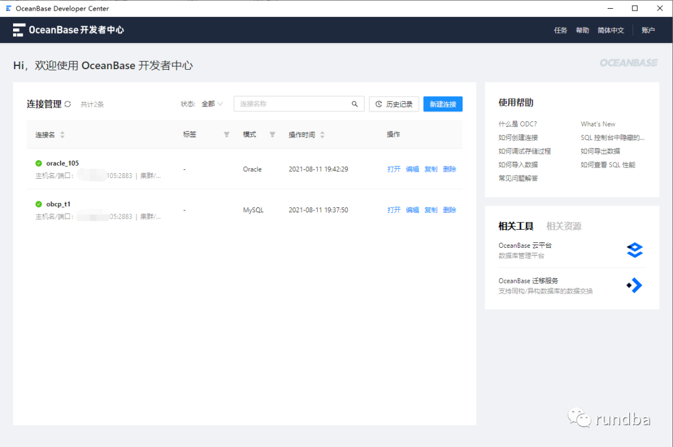Open the What's New link
Image resolution: width=673 pixels, height=447 pixels.
point(598,124)
